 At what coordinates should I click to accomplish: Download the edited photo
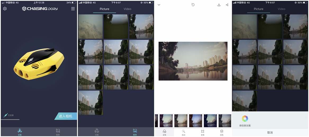tap(219, 5)
